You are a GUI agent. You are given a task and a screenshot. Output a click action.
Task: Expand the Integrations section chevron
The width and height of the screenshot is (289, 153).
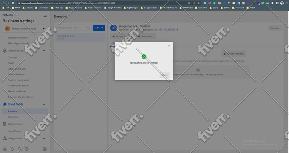44,138
